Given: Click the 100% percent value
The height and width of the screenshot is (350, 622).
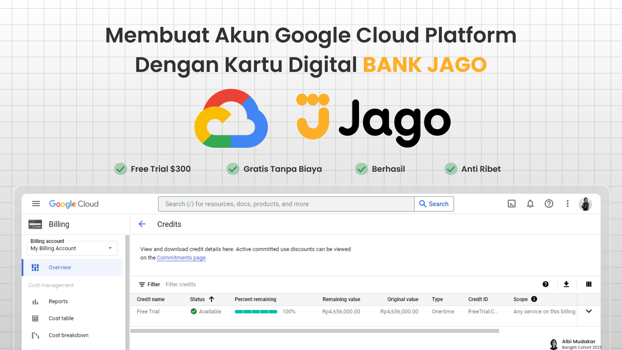Looking at the screenshot, I should click(x=289, y=311).
